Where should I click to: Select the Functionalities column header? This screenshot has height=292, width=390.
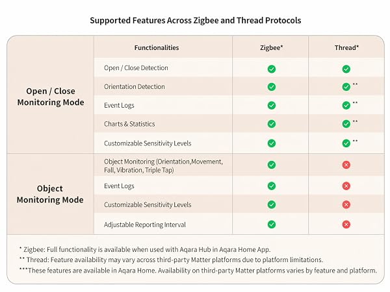point(157,47)
